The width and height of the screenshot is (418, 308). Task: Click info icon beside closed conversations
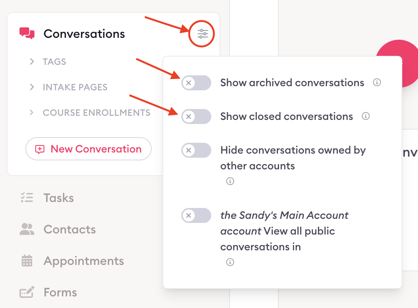366,116
